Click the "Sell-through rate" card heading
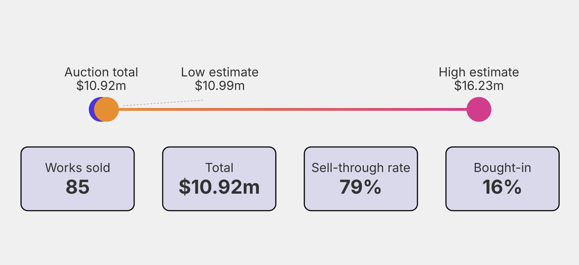579x265 pixels. [361, 167]
